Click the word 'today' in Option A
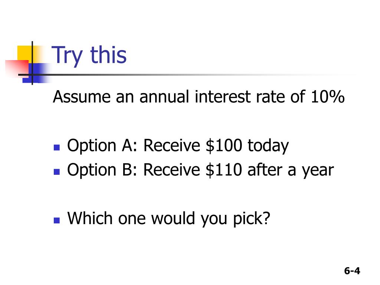The height and width of the screenshot is (285, 380). click(x=268, y=146)
